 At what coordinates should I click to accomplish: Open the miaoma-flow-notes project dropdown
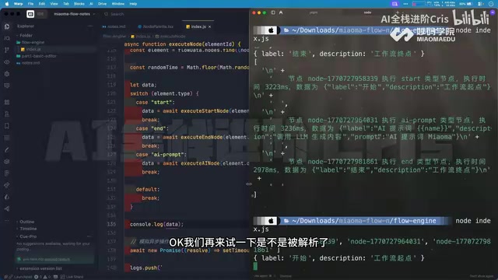click(74, 14)
